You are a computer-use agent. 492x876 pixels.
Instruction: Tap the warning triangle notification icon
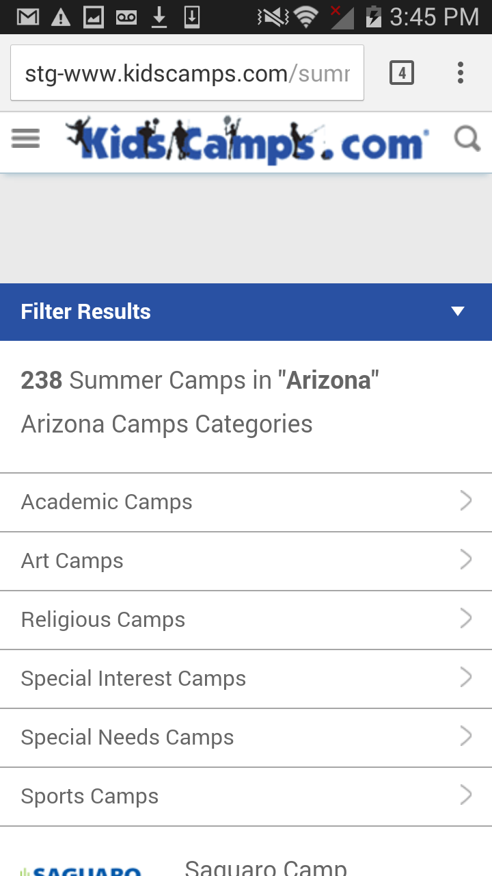pyautogui.click(x=61, y=17)
